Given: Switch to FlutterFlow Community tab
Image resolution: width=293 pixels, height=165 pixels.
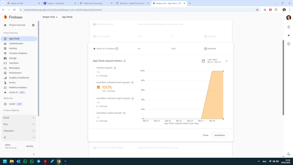Looking at the screenshot, I should coord(96,3).
